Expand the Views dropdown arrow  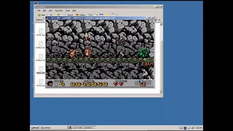(116, 15)
